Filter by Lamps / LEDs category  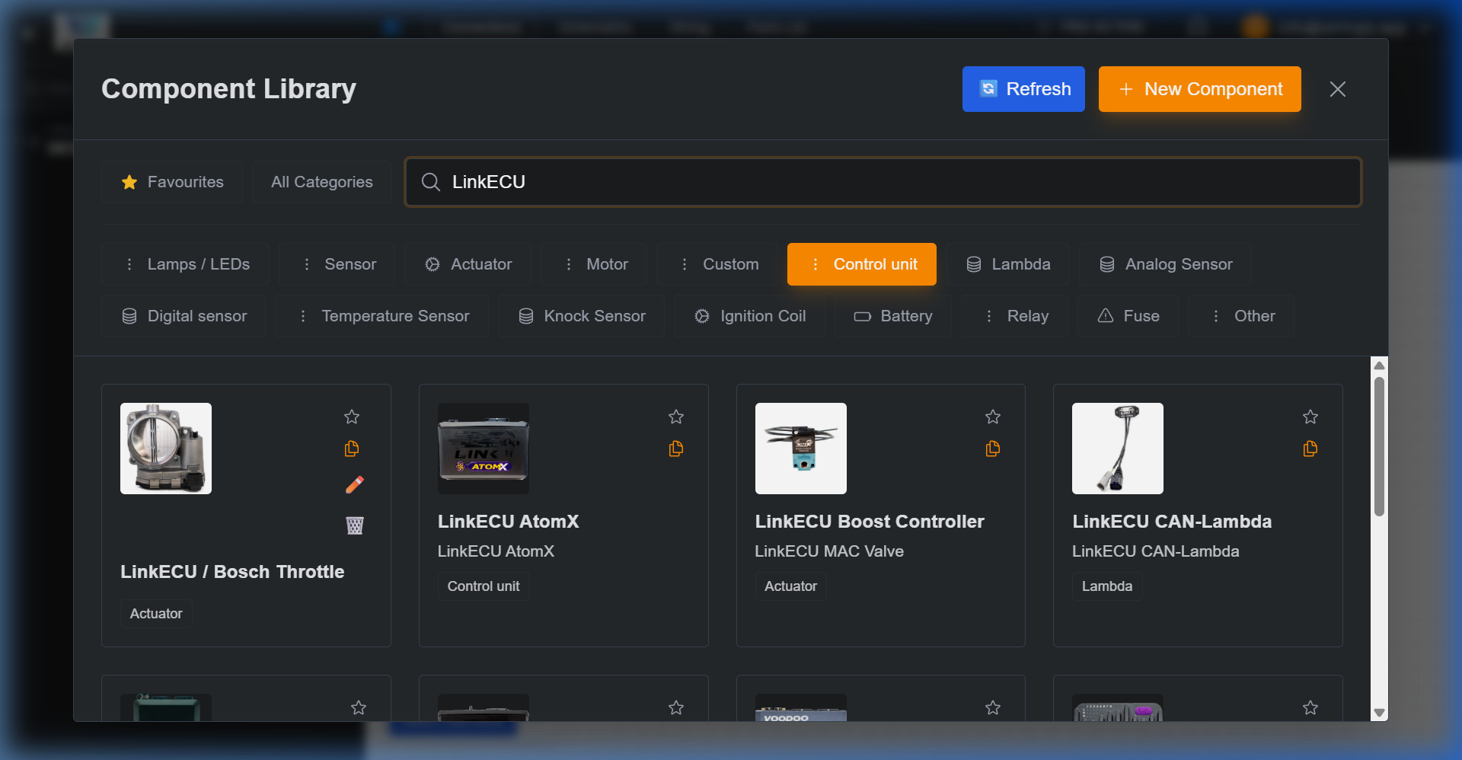[186, 264]
